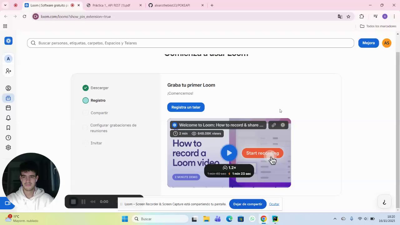Open the 'AS' account avatar menu

[x=387, y=43]
